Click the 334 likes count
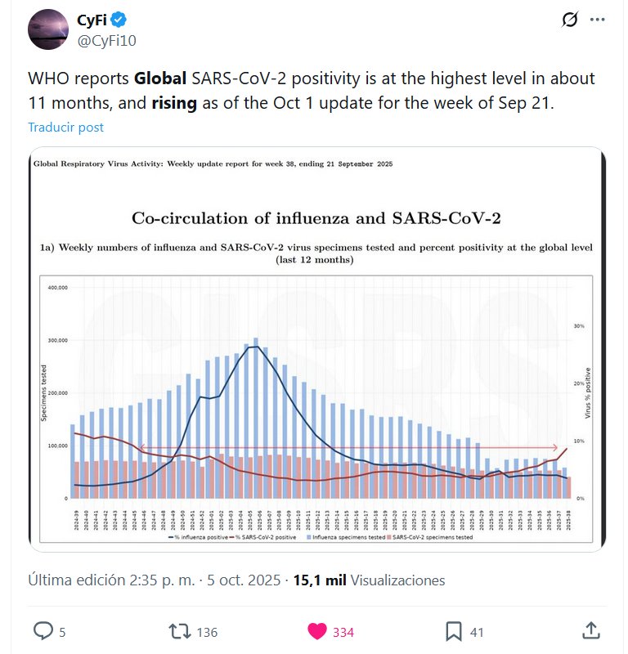The width and height of the screenshot is (628, 654). tap(343, 632)
